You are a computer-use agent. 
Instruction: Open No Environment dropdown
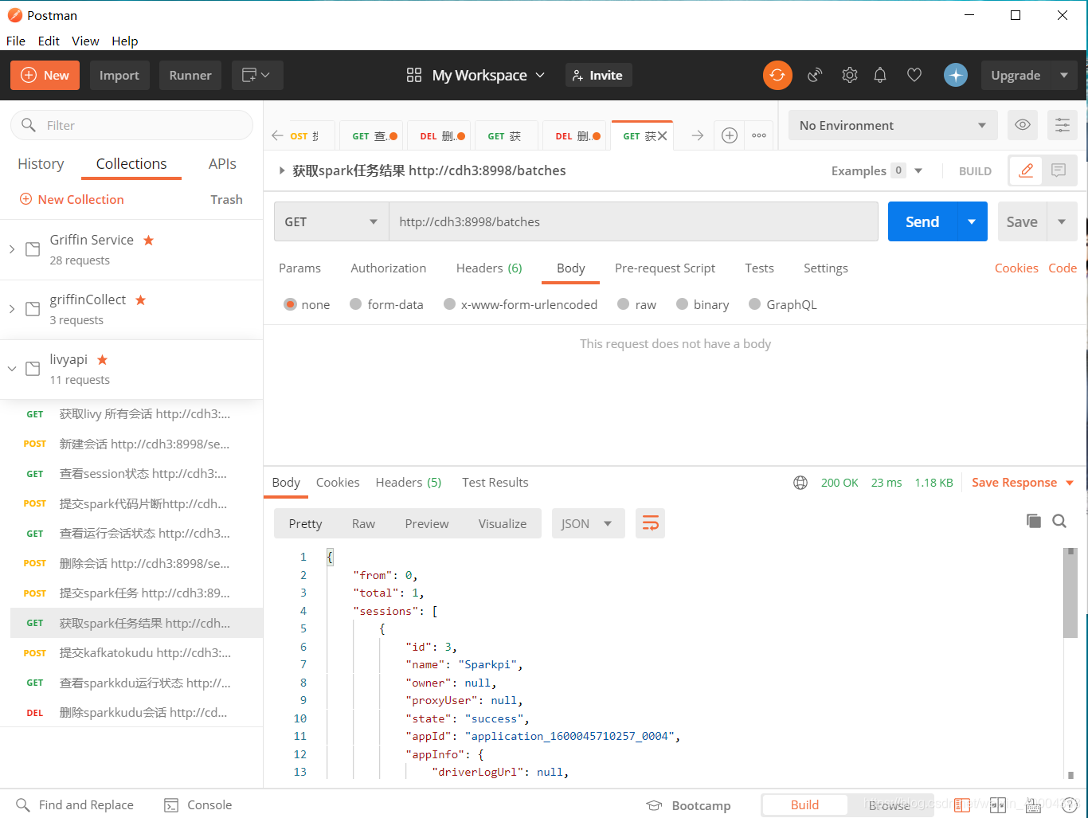[893, 125]
